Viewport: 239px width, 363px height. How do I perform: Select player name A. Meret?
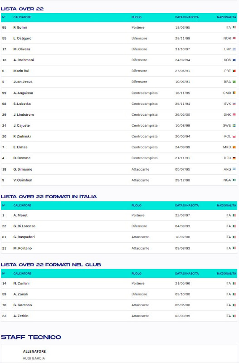[x=20, y=215]
